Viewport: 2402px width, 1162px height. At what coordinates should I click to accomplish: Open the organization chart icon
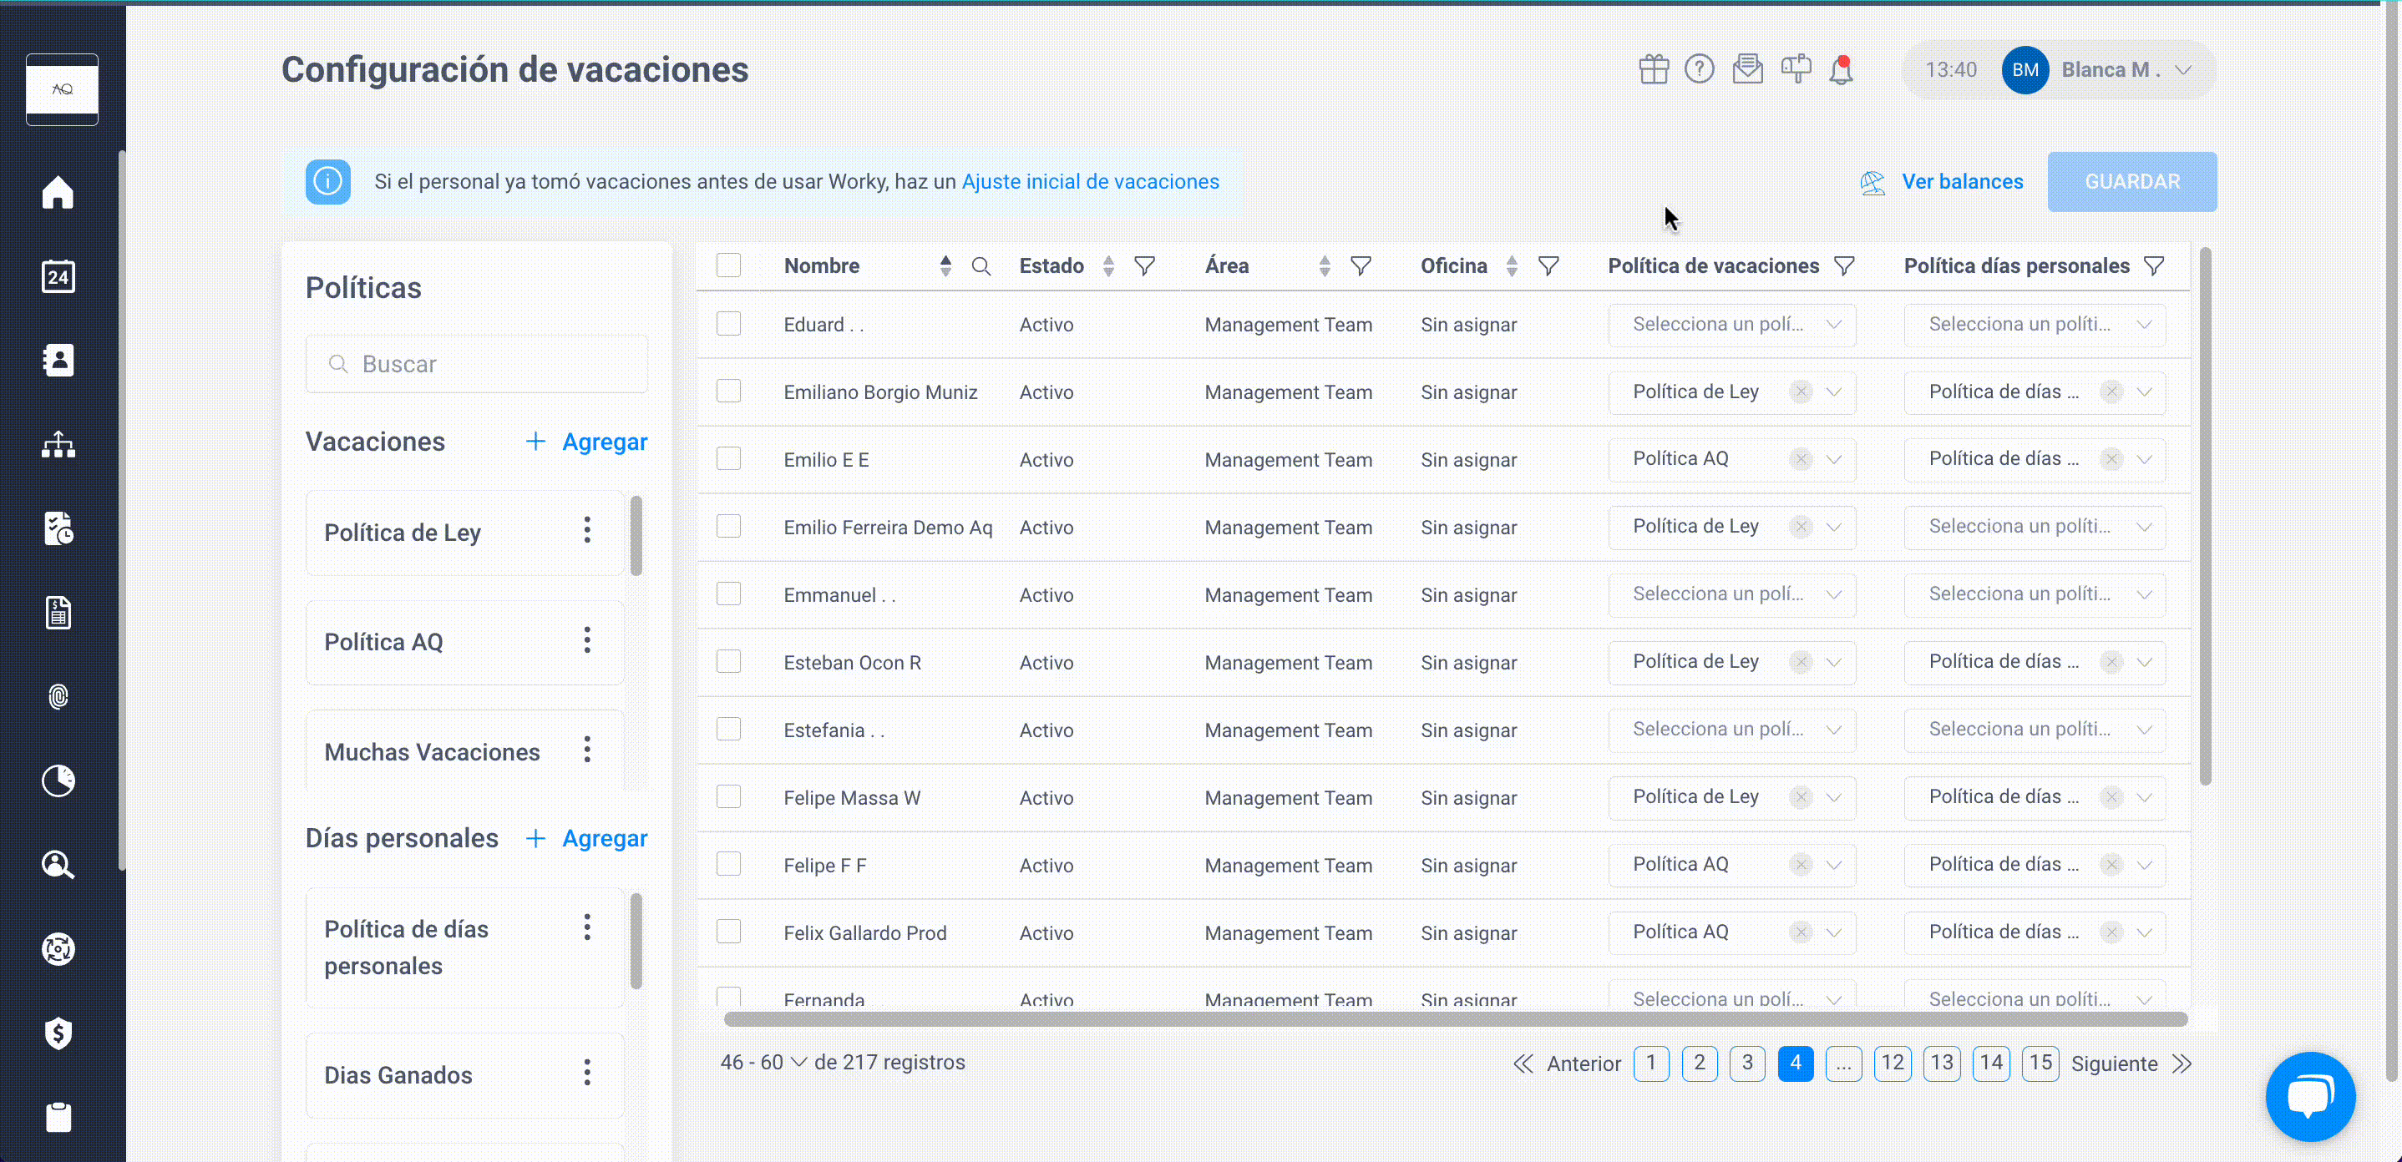[x=58, y=444]
